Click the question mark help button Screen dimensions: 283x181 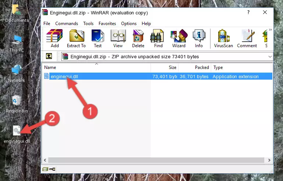(248, 12)
